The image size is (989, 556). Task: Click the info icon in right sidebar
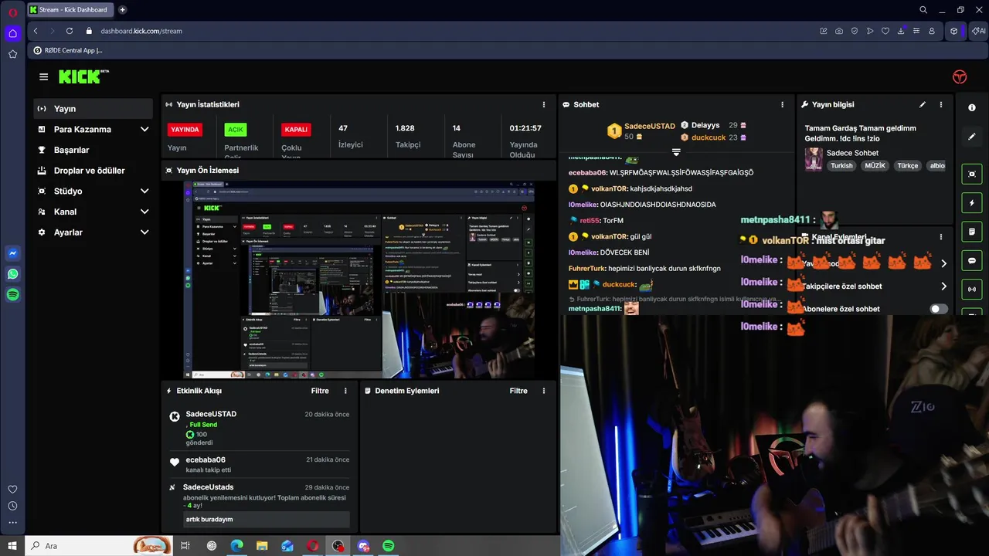972,107
